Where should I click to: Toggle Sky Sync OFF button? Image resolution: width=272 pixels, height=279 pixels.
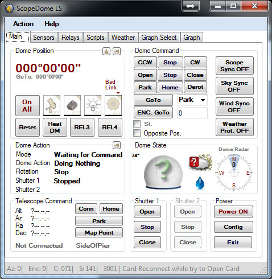(234, 86)
